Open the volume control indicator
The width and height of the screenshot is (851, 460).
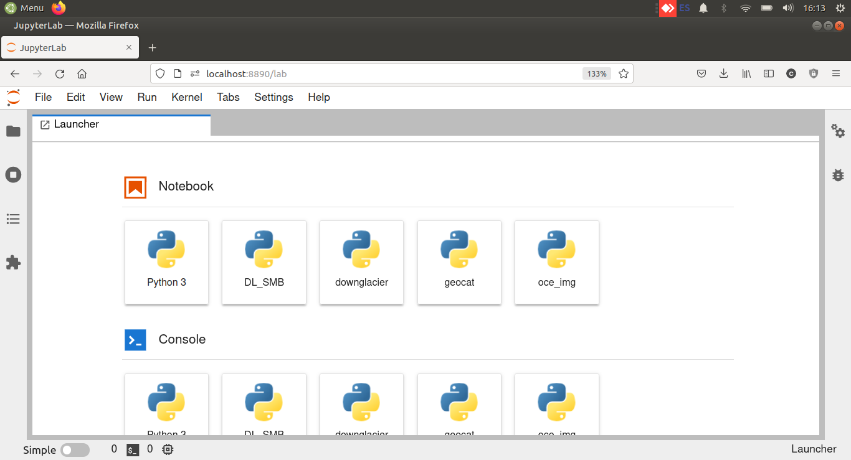pos(787,8)
